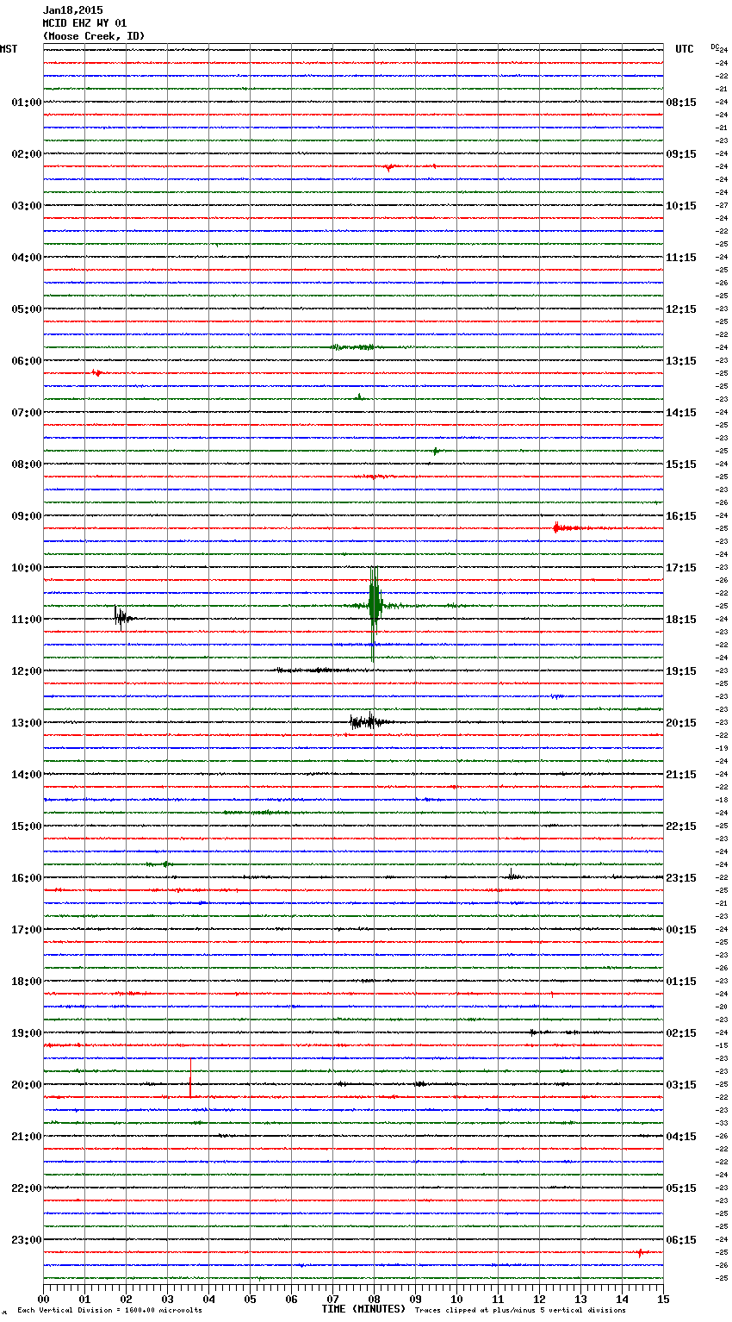Click the 22:15 UTC time label

(681, 826)
